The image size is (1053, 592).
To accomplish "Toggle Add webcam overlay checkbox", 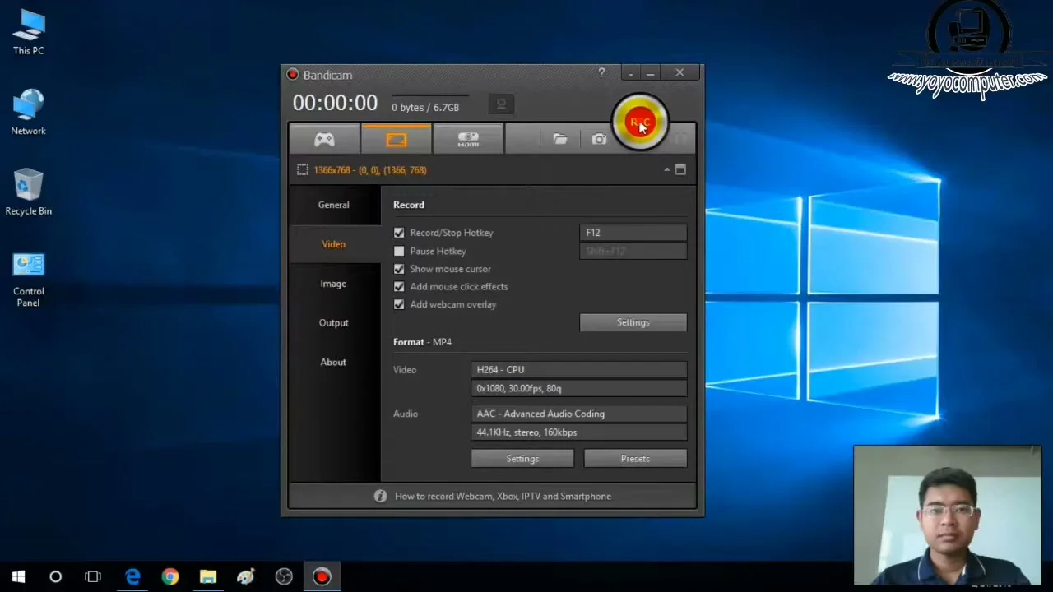I will [399, 304].
